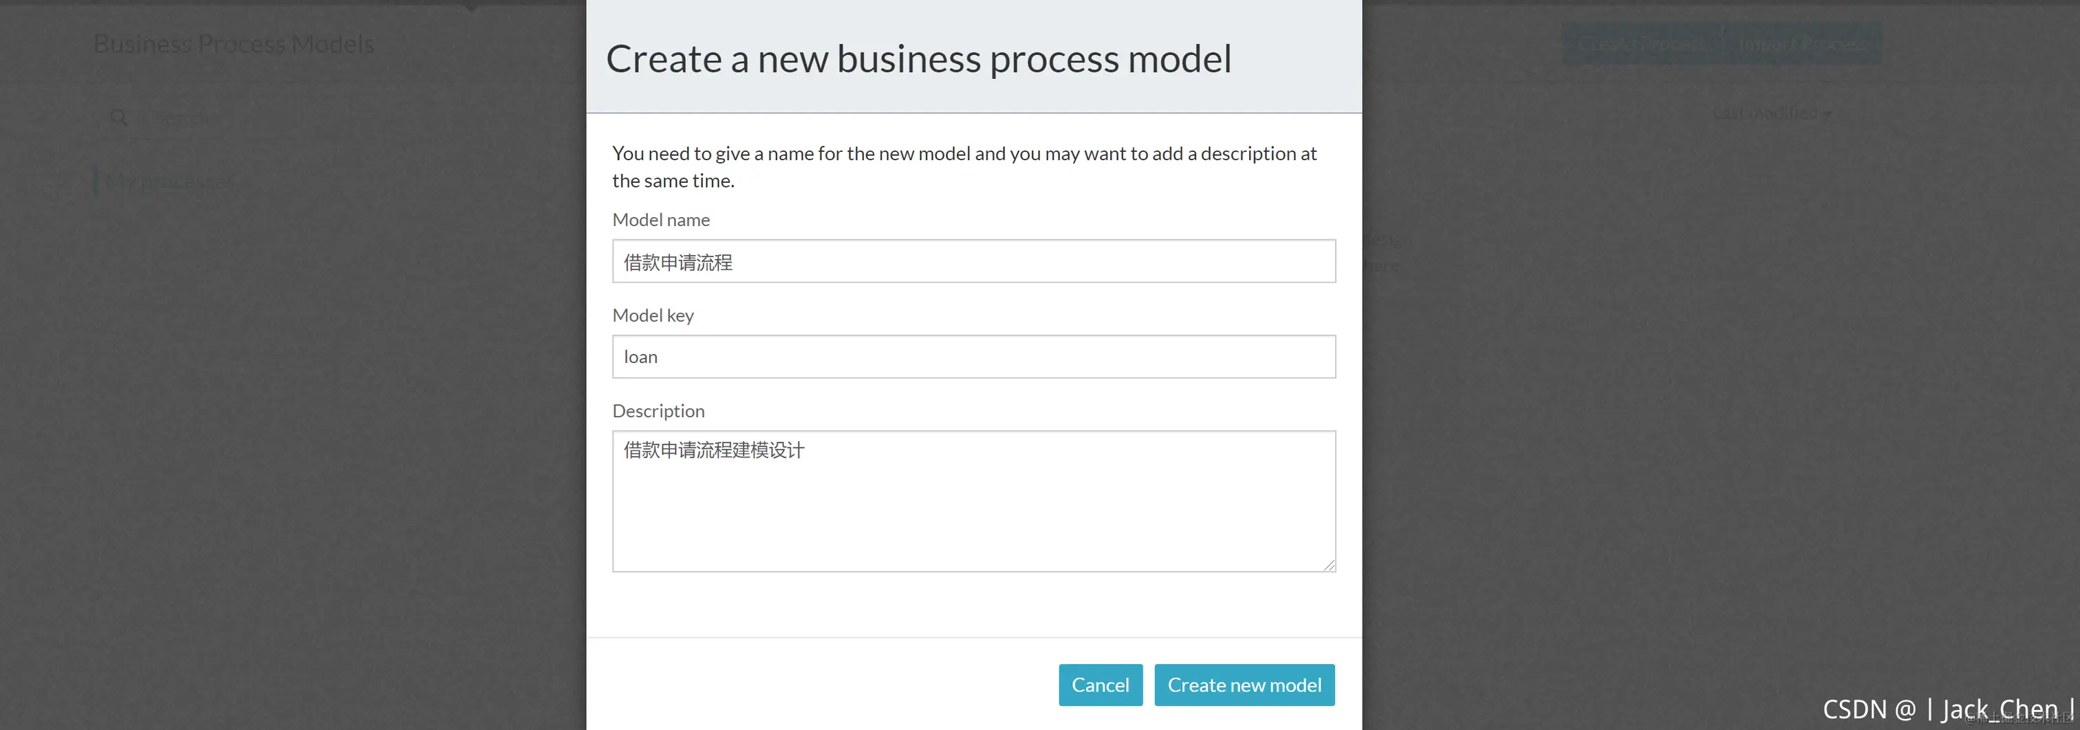
Task: Select My processes in the left sidebar
Action: [x=169, y=181]
